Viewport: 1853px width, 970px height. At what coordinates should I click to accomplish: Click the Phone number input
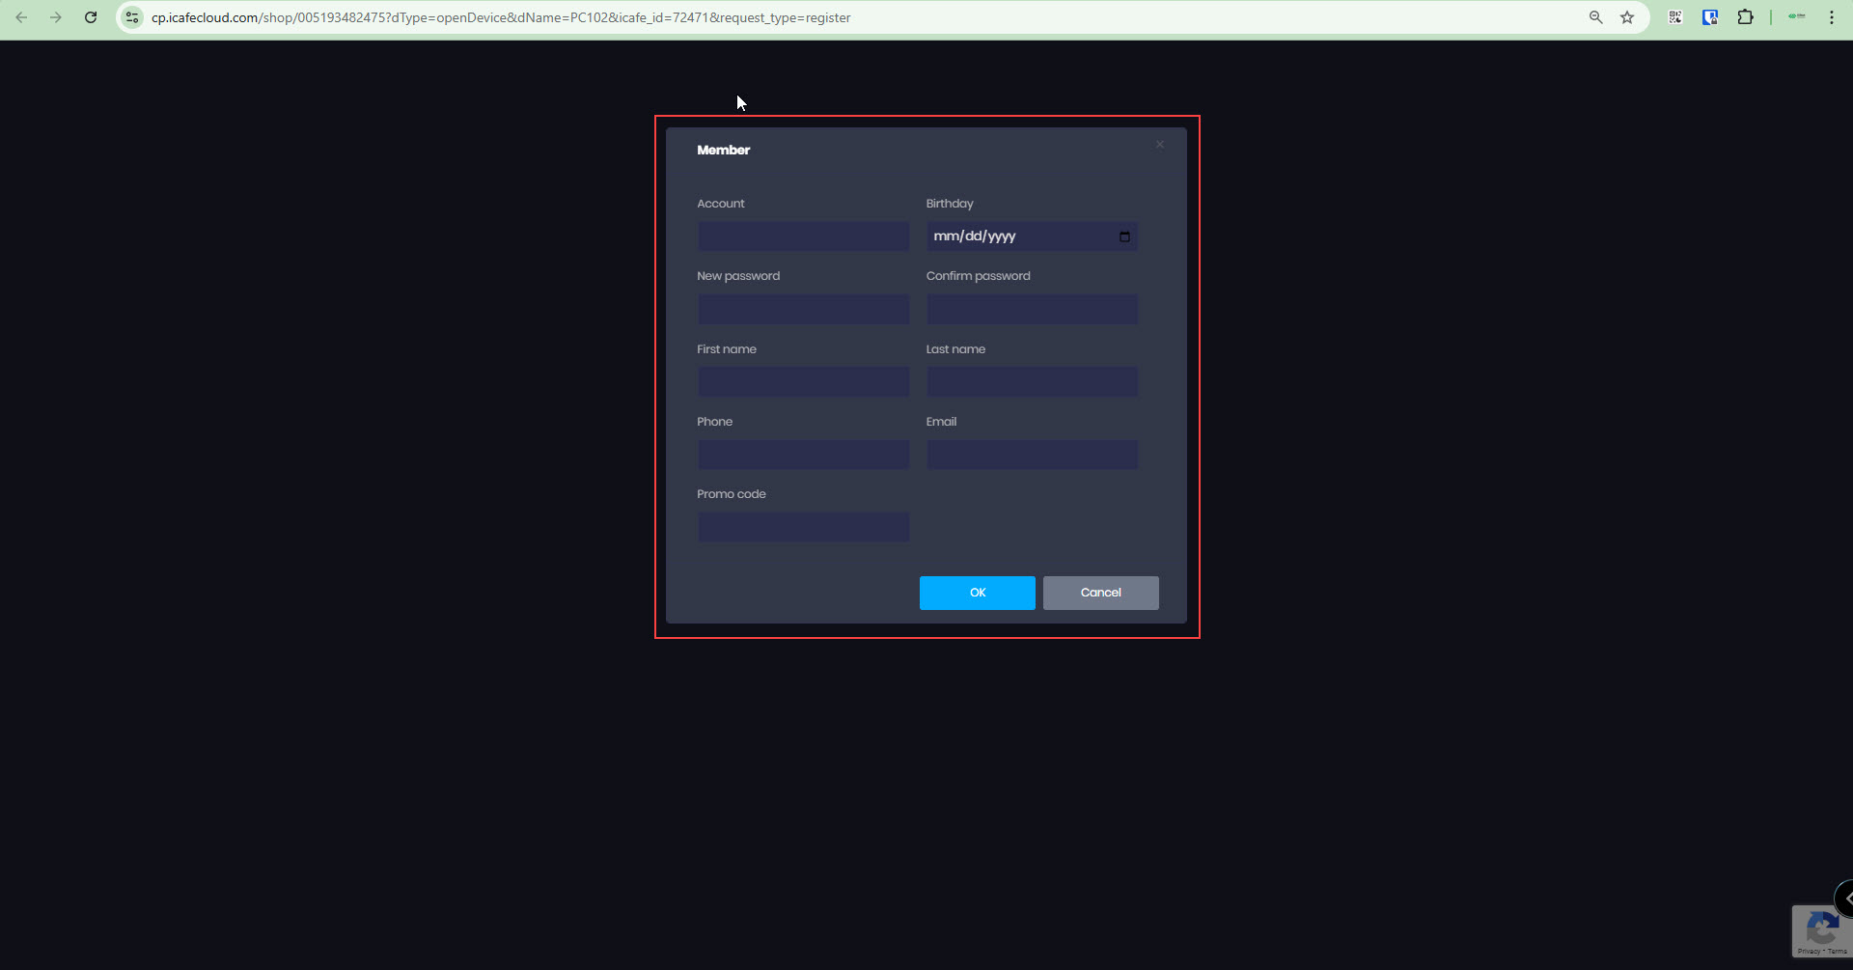tap(803, 455)
